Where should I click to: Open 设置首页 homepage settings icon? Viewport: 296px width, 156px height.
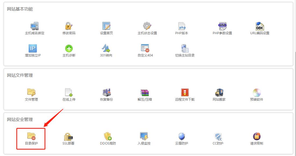[x=106, y=26]
